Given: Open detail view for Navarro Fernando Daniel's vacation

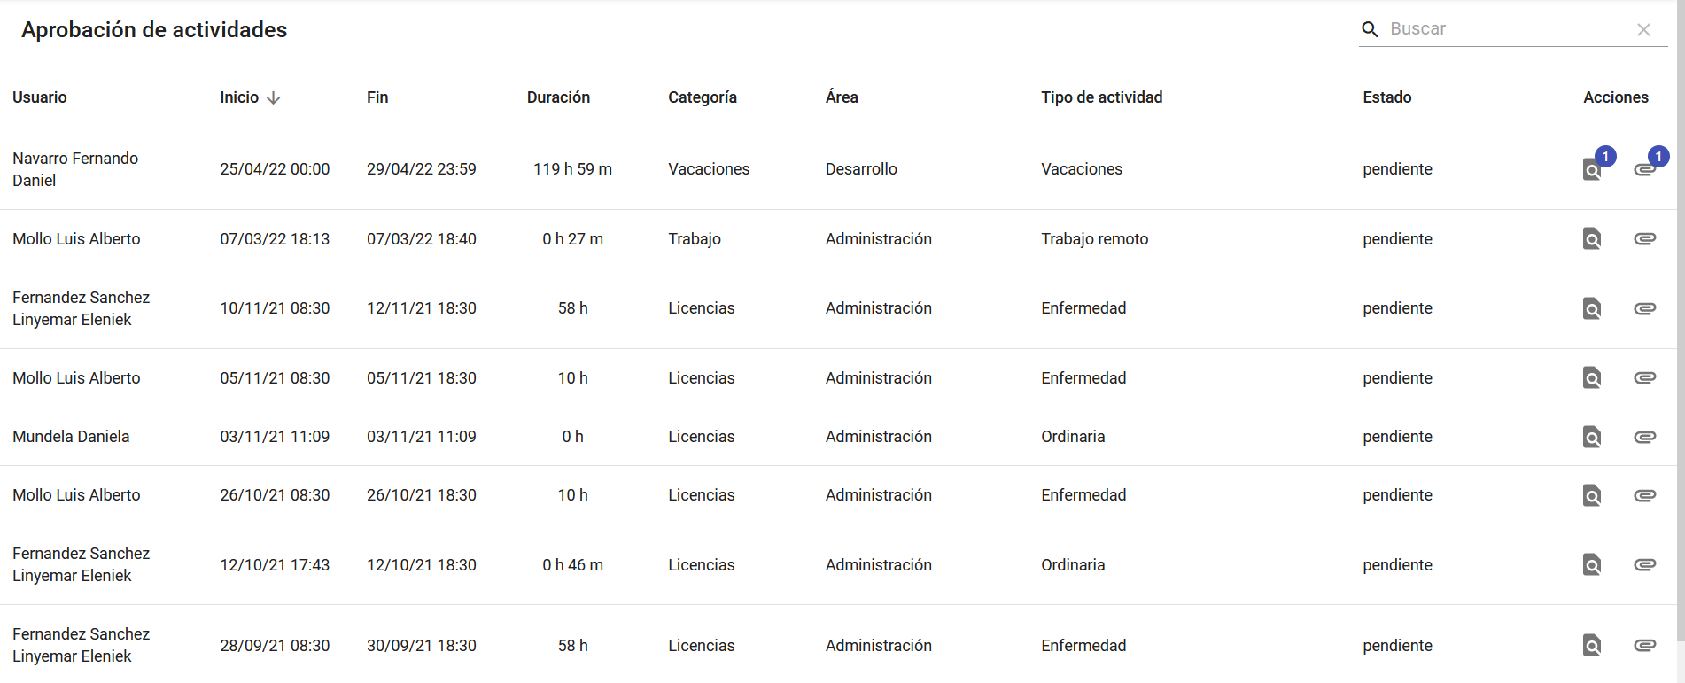Looking at the screenshot, I should coord(1592,169).
